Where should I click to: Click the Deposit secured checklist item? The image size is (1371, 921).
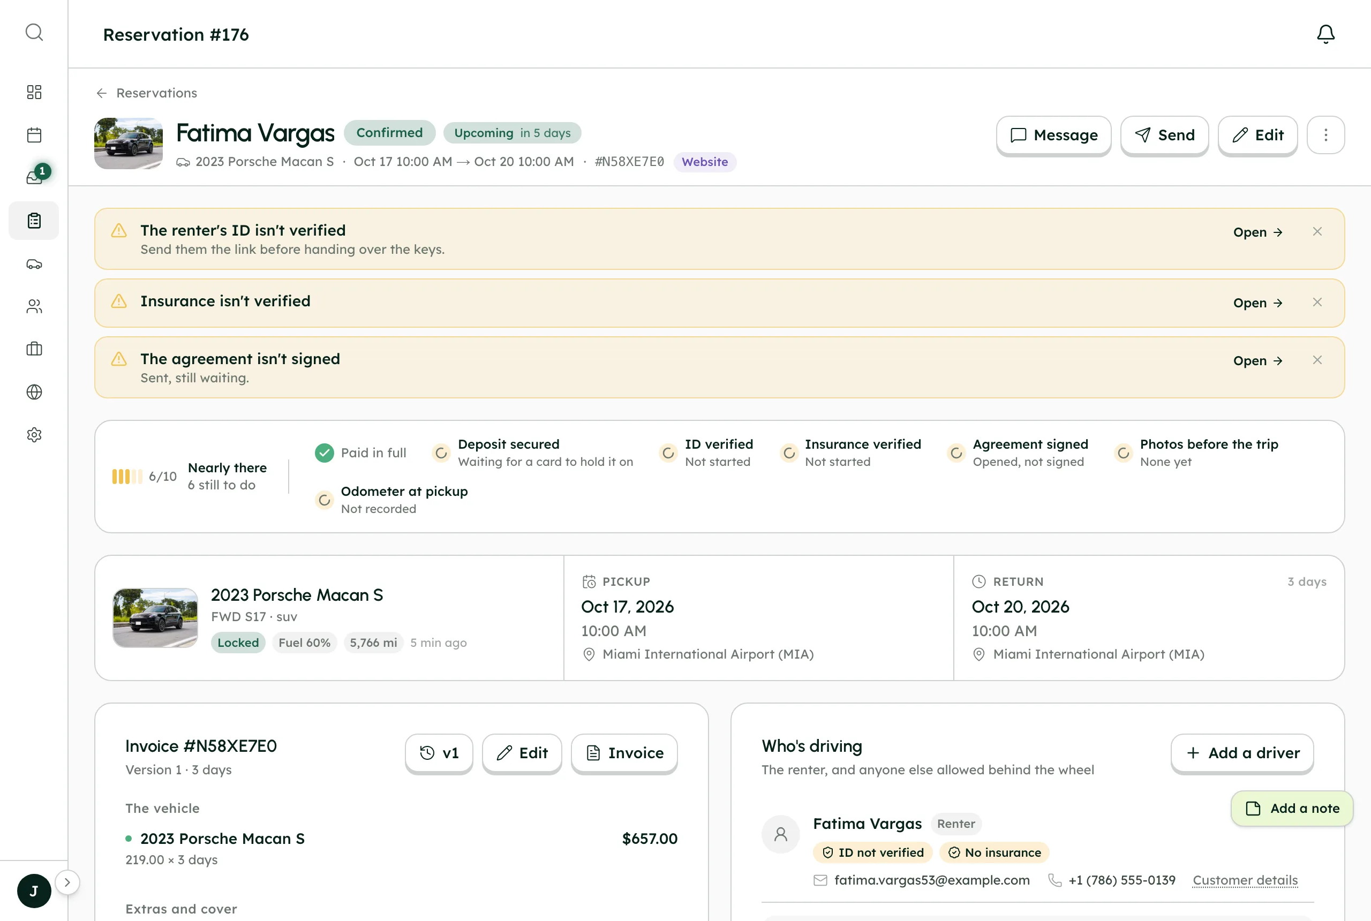(533, 453)
